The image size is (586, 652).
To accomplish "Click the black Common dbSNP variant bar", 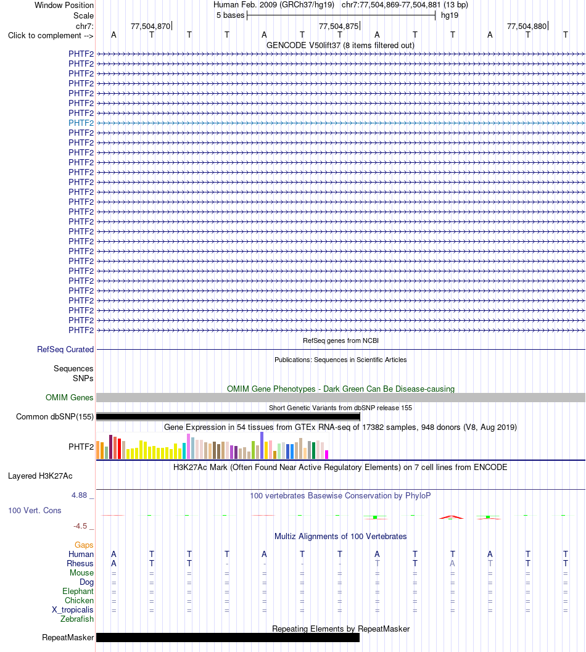I will [x=228, y=416].
